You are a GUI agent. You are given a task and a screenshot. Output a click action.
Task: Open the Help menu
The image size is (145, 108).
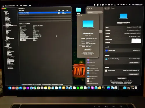point(30,6)
